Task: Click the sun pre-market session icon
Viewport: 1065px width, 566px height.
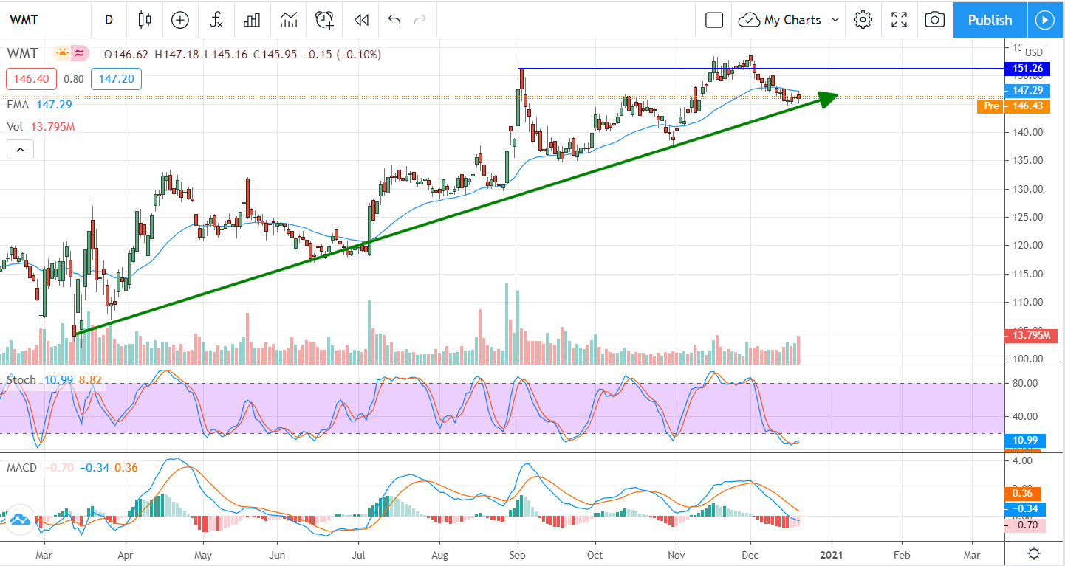Action: (x=61, y=53)
